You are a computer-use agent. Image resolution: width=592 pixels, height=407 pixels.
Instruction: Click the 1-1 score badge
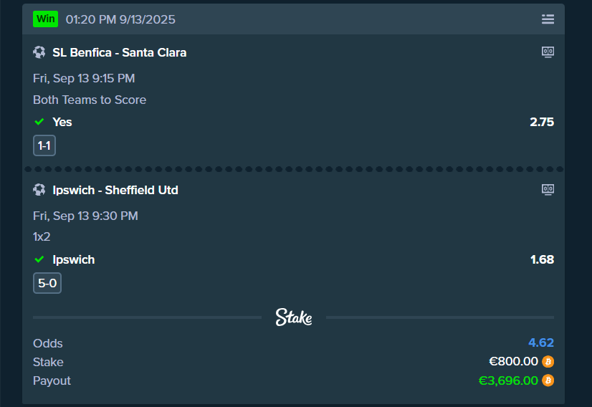click(44, 146)
